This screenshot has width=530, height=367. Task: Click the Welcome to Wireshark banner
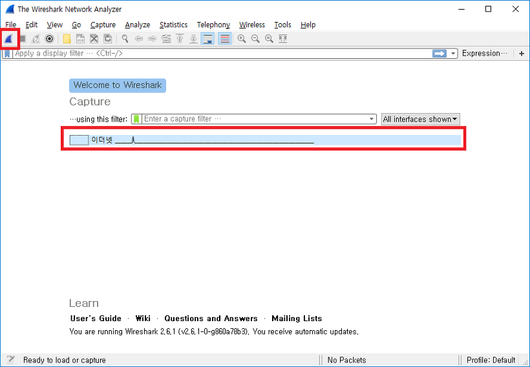(118, 85)
